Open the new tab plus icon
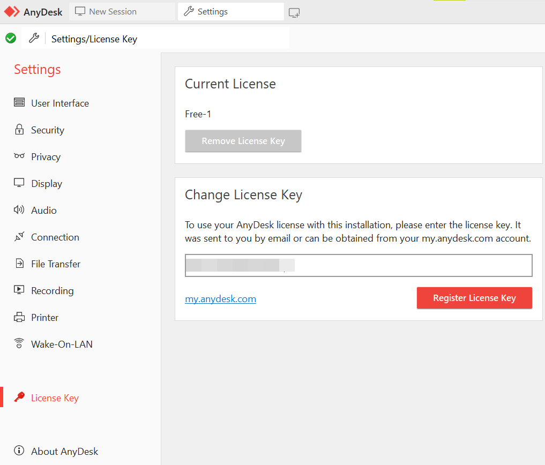Viewport: 545px width, 465px height. (x=294, y=12)
